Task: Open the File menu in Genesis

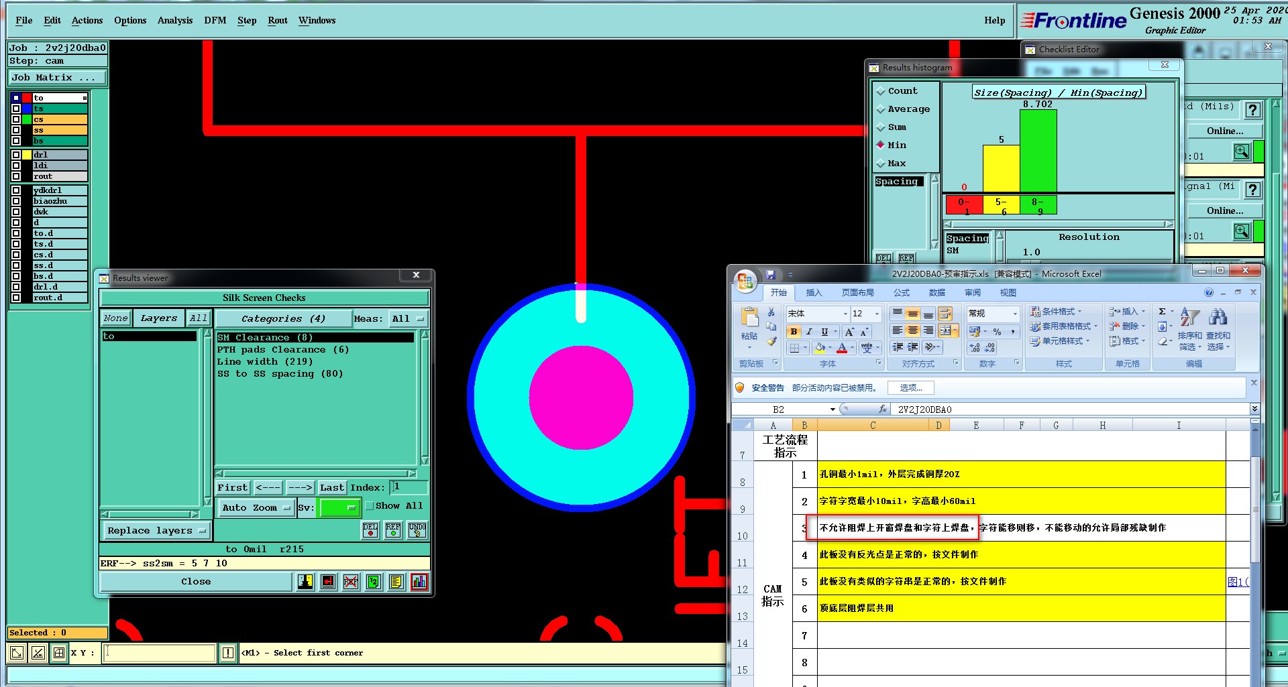Action: [24, 21]
